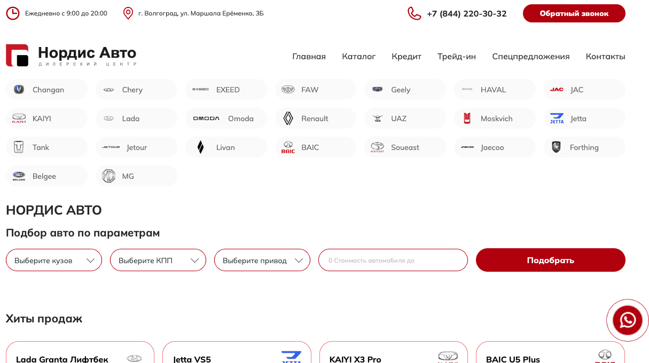The height and width of the screenshot is (363, 649).
Task: Open the Выберите кузов dropdown
Action: (54, 261)
